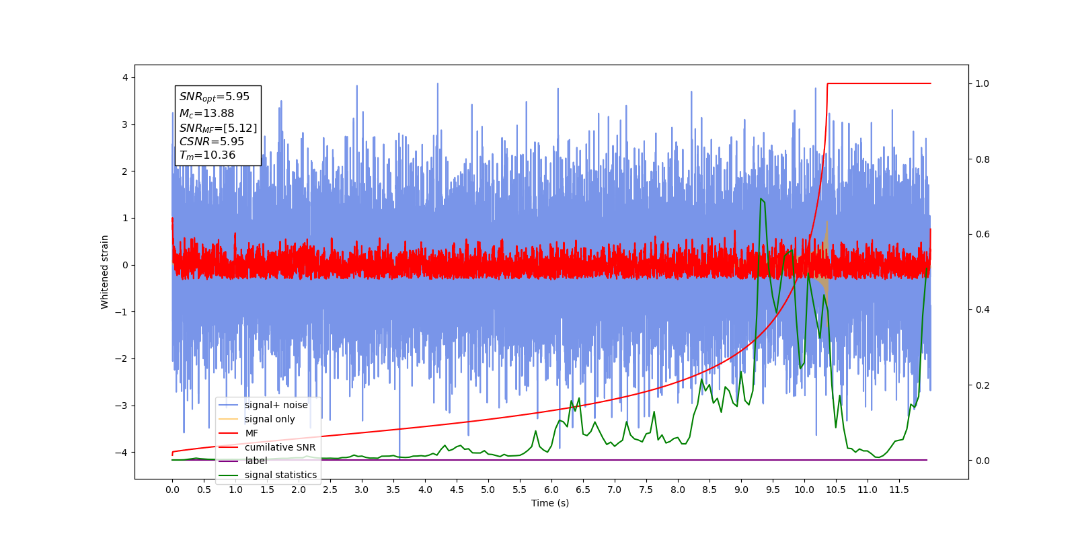The width and height of the screenshot is (1076, 538).
Task: Click the SNR_opt=5.95 annotation text
Action: (x=215, y=97)
